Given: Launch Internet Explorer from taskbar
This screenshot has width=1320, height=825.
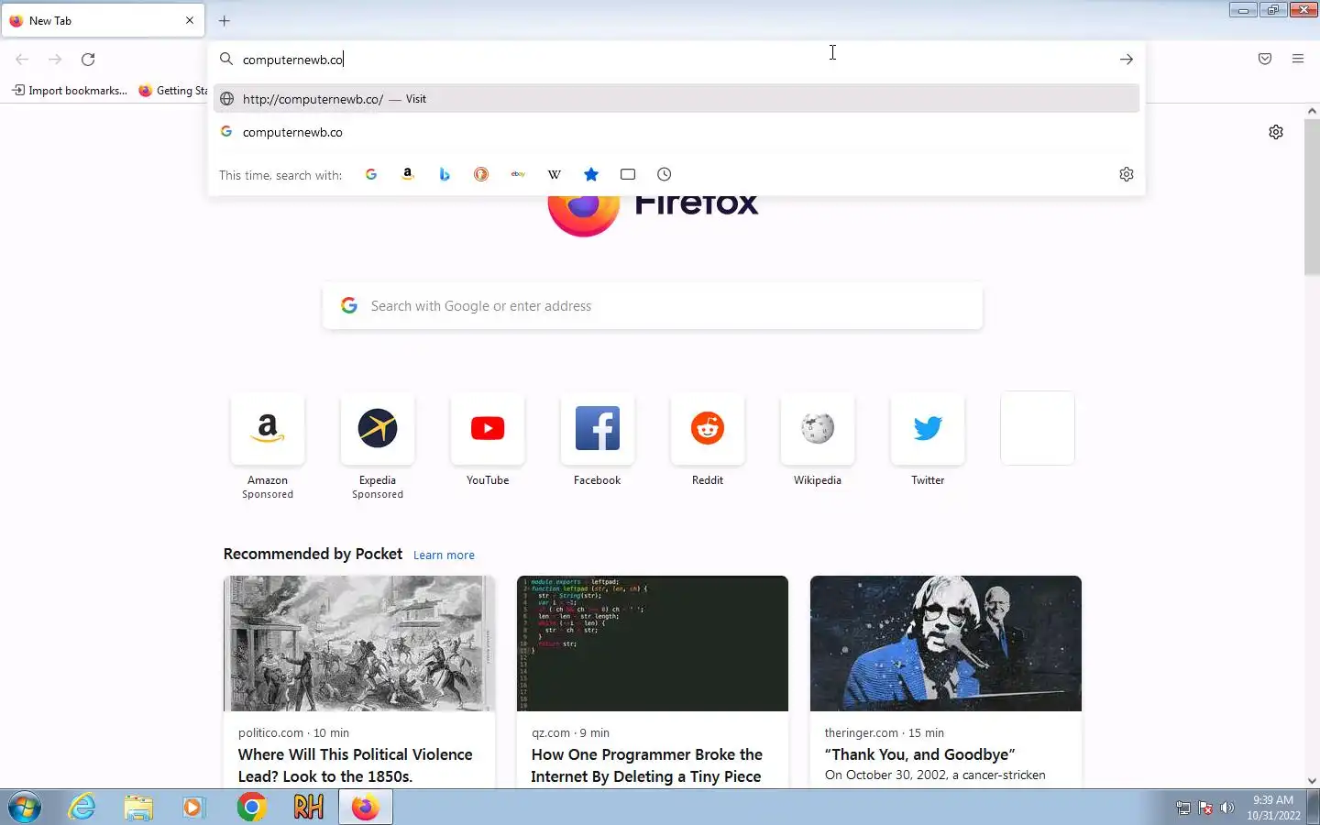Looking at the screenshot, I should tap(82, 808).
